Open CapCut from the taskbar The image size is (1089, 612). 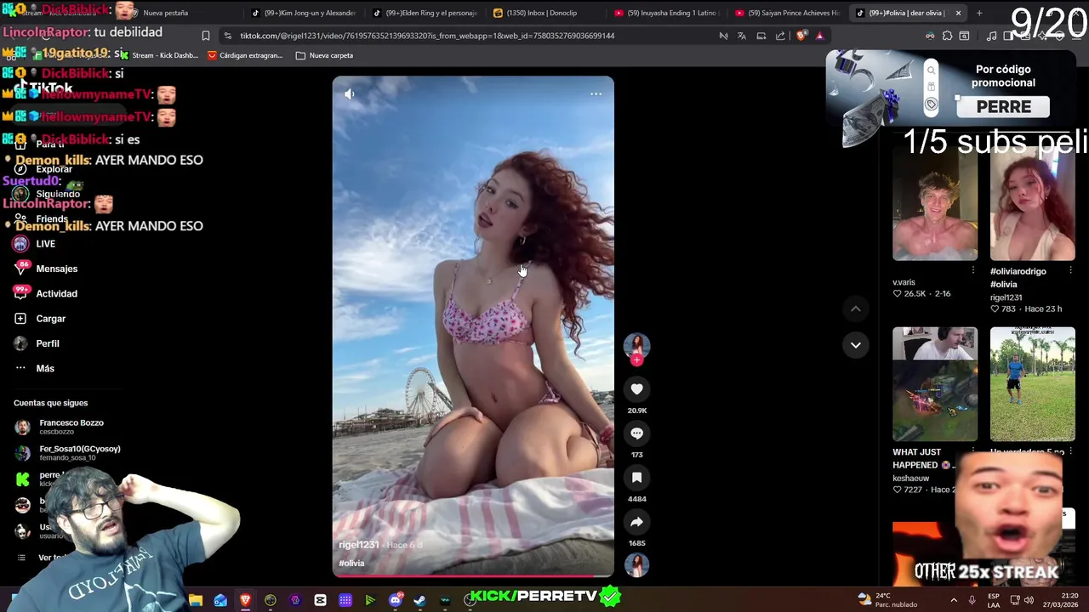tap(320, 601)
